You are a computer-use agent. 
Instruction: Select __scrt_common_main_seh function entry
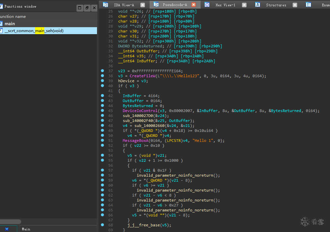(x=34, y=31)
